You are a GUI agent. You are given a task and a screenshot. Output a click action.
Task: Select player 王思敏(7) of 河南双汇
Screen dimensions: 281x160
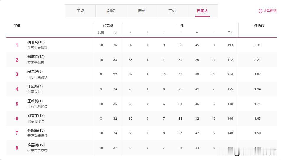point(35,86)
